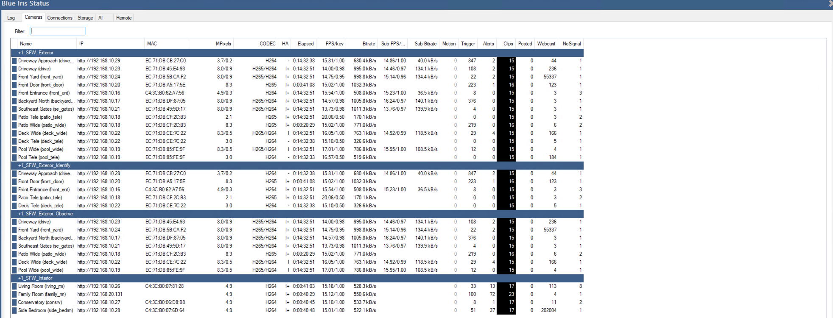The height and width of the screenshot is (318, 833).
Task: Click the blue square beside Living Room camera
Action: point(14,286)
